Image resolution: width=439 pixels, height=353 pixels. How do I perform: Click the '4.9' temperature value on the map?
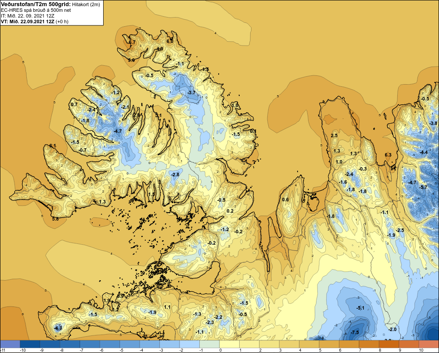[160, 49]
